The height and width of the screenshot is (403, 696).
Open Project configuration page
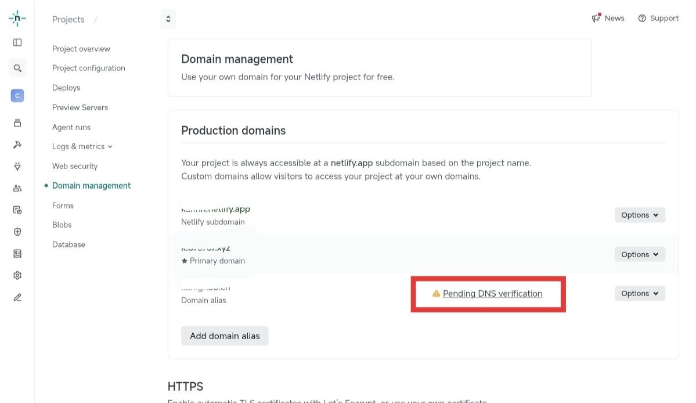(89, 68)
